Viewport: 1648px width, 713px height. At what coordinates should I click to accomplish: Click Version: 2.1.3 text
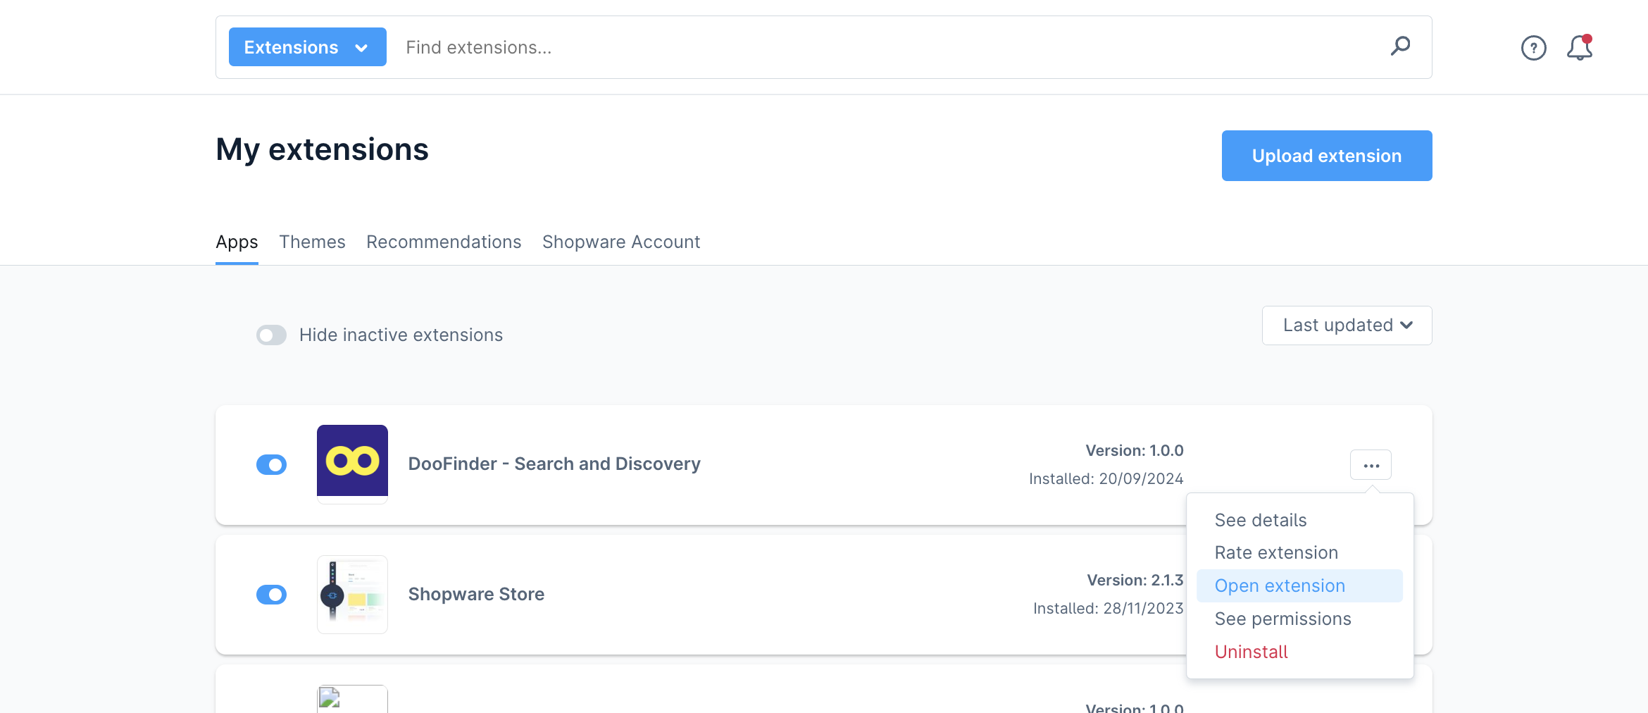pos(1135,580)
